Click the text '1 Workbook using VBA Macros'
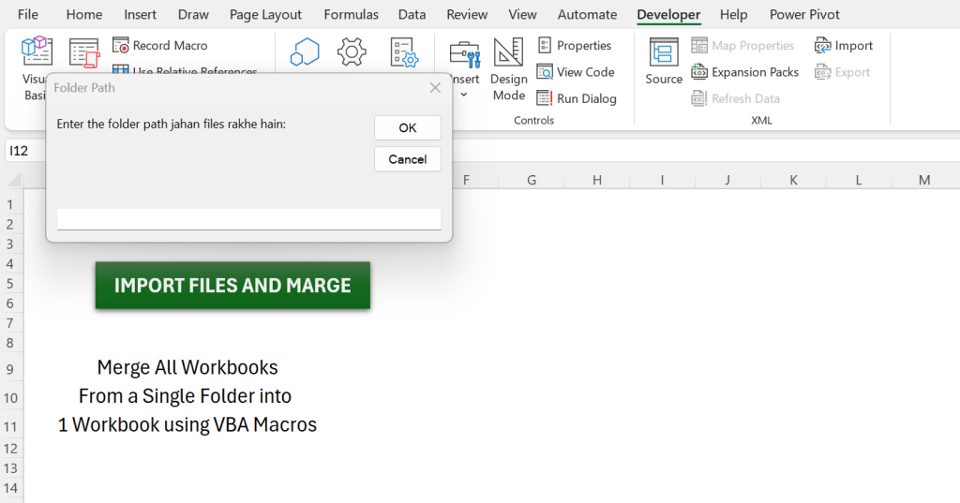Image resolution: width=960 pixels, height=503 pixels. (x=187, y=424)
